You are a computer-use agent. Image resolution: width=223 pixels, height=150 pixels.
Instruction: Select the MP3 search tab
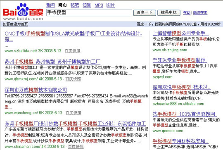click(x=99, y=5)
